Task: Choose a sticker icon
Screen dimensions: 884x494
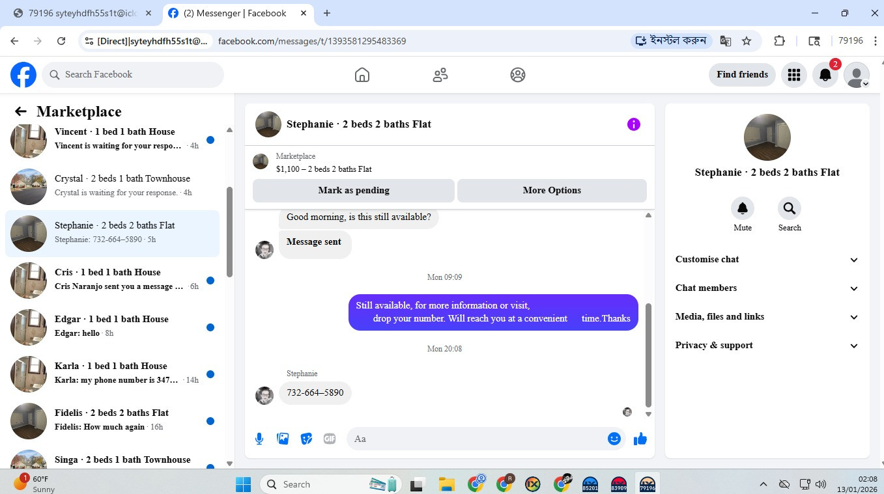Action: coord(306,439)
